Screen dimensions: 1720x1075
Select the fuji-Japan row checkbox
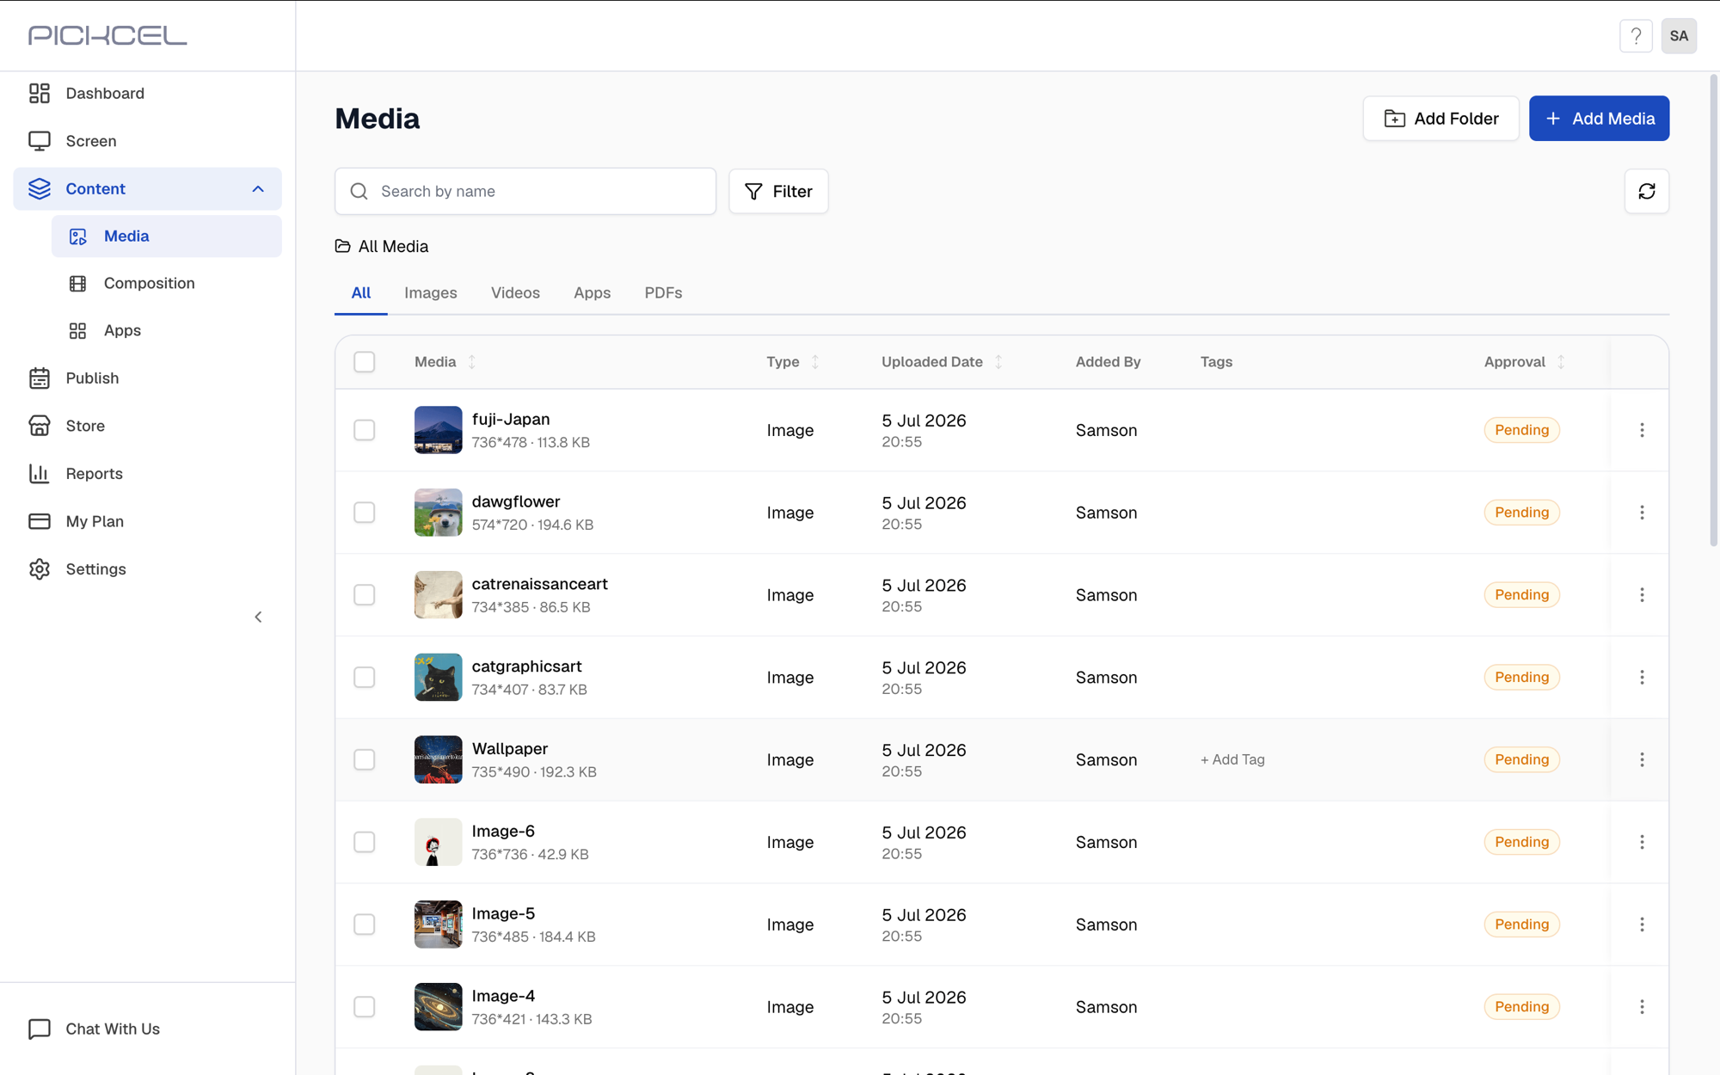(365, 430)
